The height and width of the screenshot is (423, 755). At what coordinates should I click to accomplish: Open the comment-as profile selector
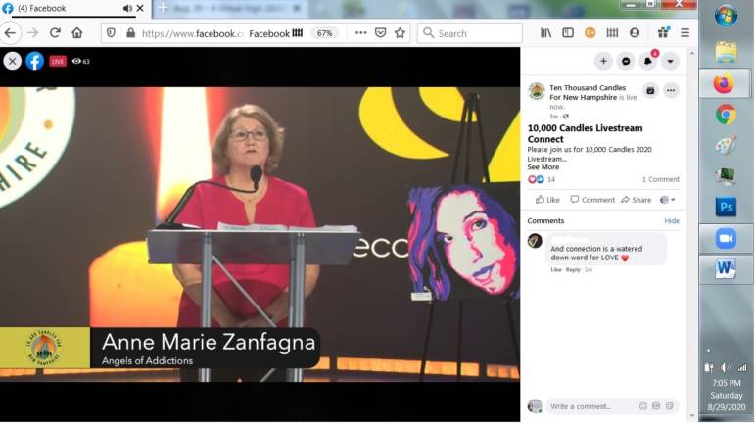pyautogui.click(x=667, y=200)
